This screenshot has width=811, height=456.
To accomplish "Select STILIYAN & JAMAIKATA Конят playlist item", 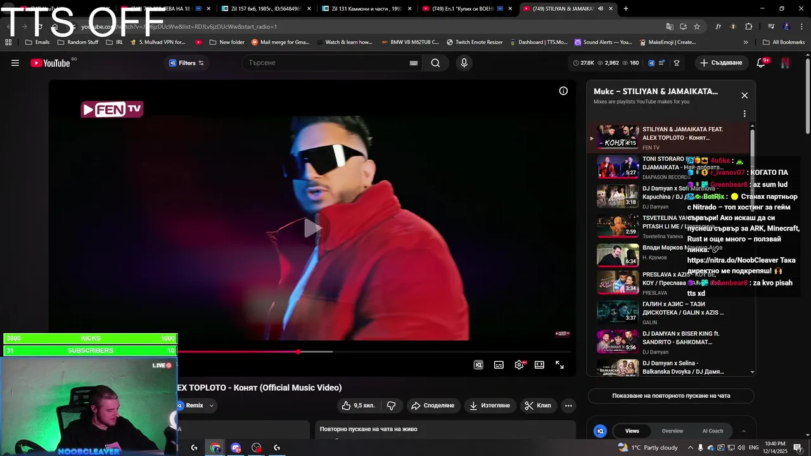I will coord(668,137).
